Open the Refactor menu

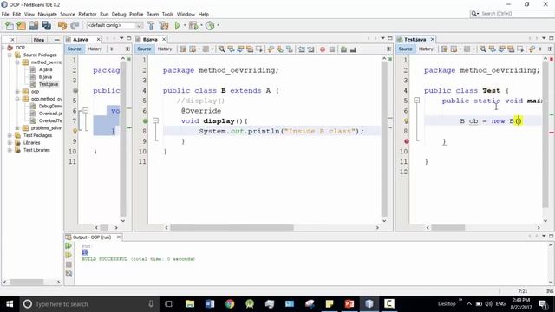[x=88, y=14]
